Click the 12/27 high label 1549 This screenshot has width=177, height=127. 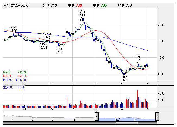pyautogui.click(x=47, y=37)
